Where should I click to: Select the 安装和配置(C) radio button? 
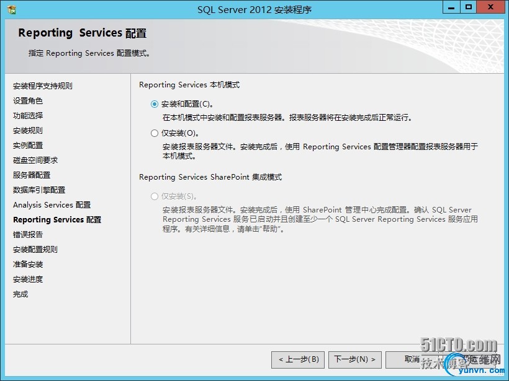tap(155, 104)
